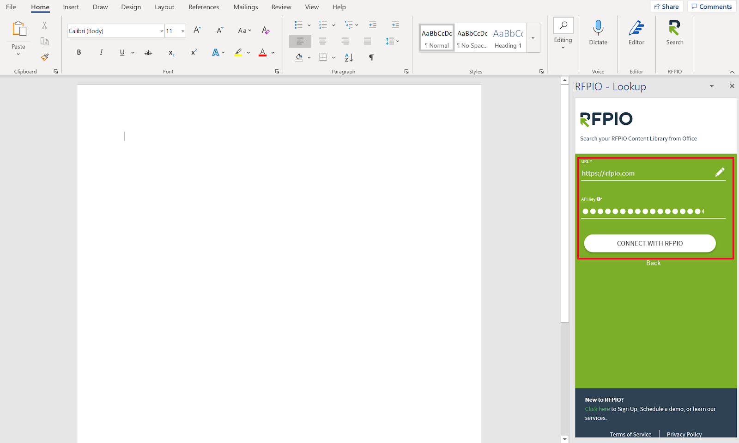739x443 pixels.
Task: Sort paragraph A to Z
Action: tap(349, 57)
